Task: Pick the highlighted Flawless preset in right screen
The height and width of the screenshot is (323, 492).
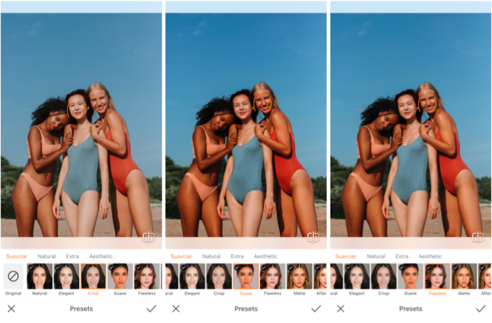Action: (437, 276)
